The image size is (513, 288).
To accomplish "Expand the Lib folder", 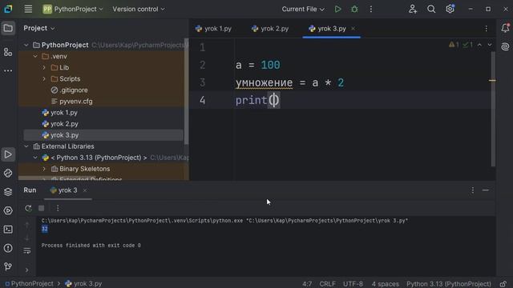I will pos(44,67).
